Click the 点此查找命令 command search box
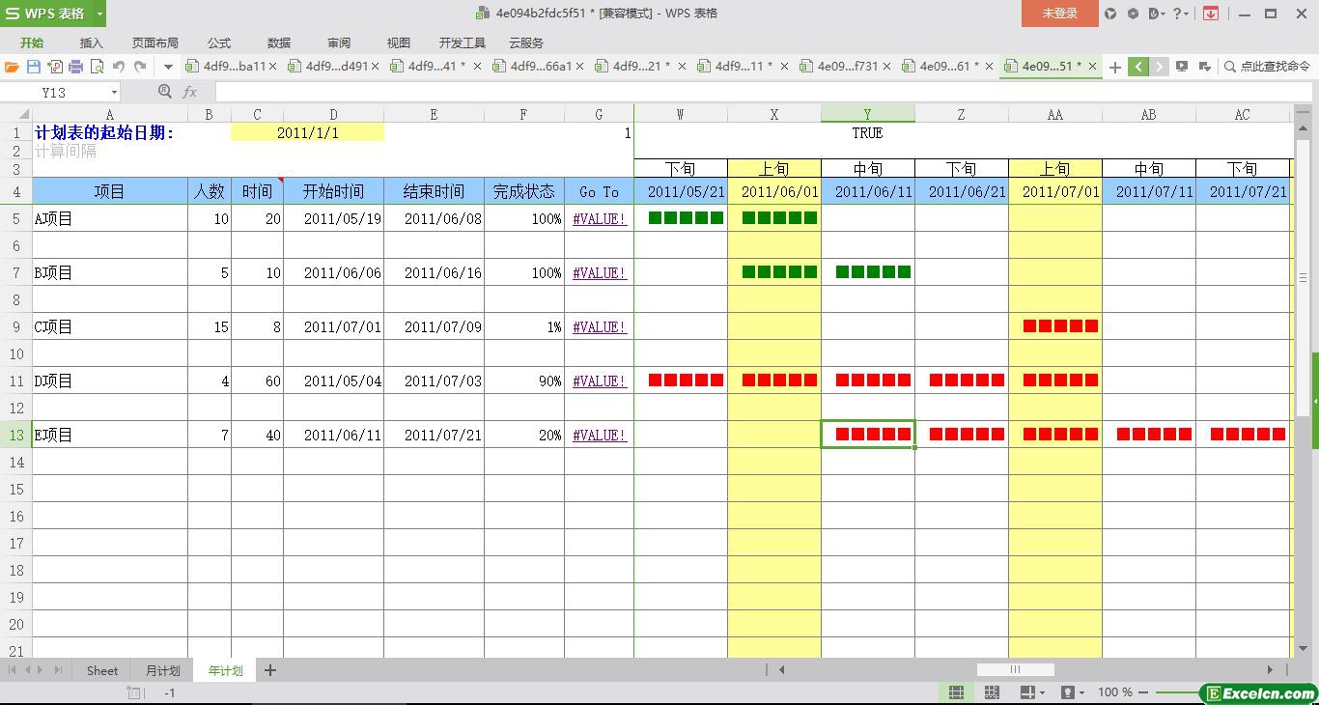 click(x=1267, y=67)
